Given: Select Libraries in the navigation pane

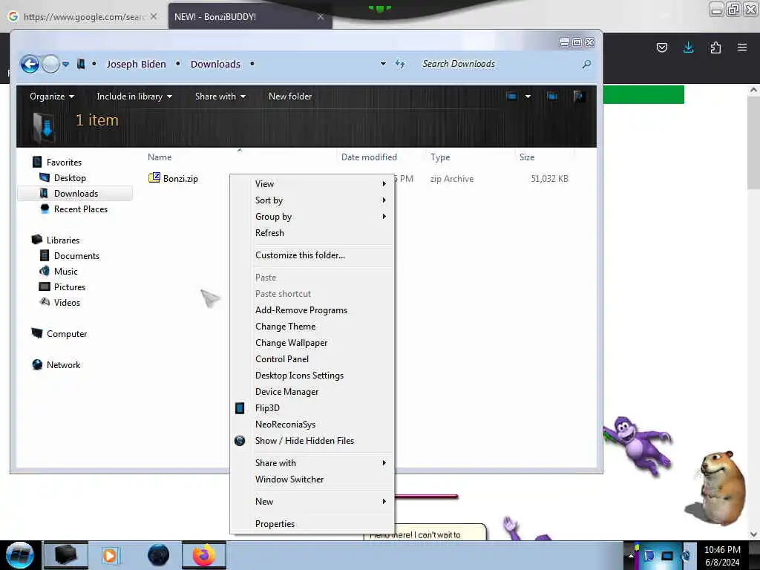Looking at the screenshot, I should point(63,240).
